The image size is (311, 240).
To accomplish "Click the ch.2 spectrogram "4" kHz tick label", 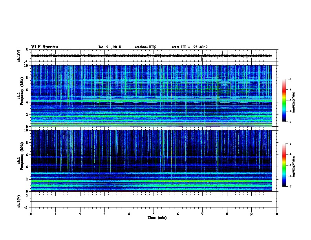I will coord(27,167).
